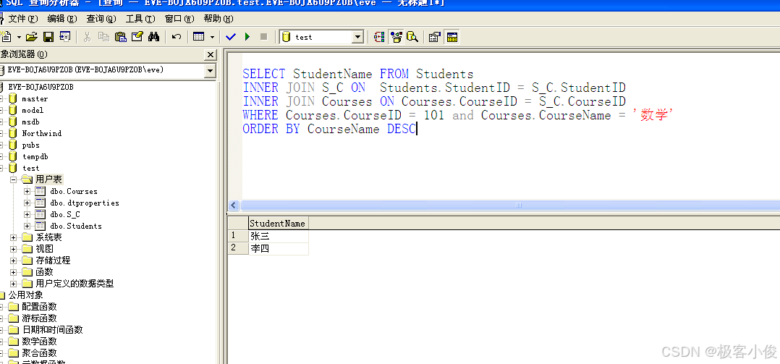Open the Execute Mode dropdown arrow
This screenshot has height=364, width=780.
[213, 37]
